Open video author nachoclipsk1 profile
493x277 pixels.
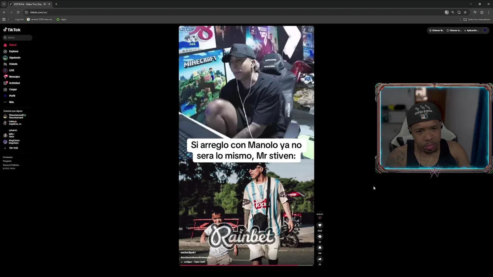[188, 252]
